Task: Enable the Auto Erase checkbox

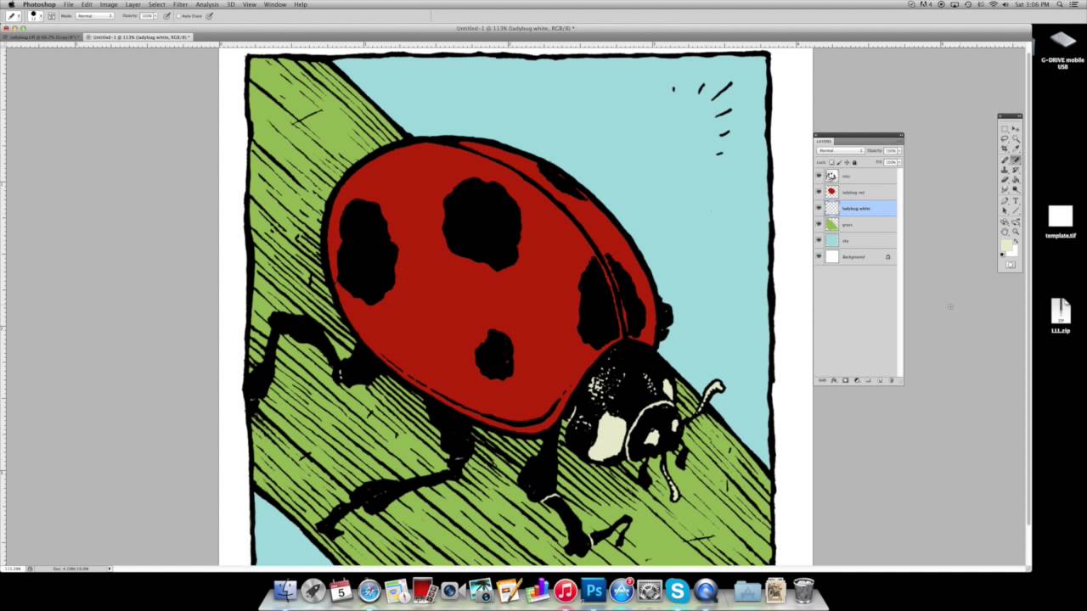Action: click(x=178, y=16)
